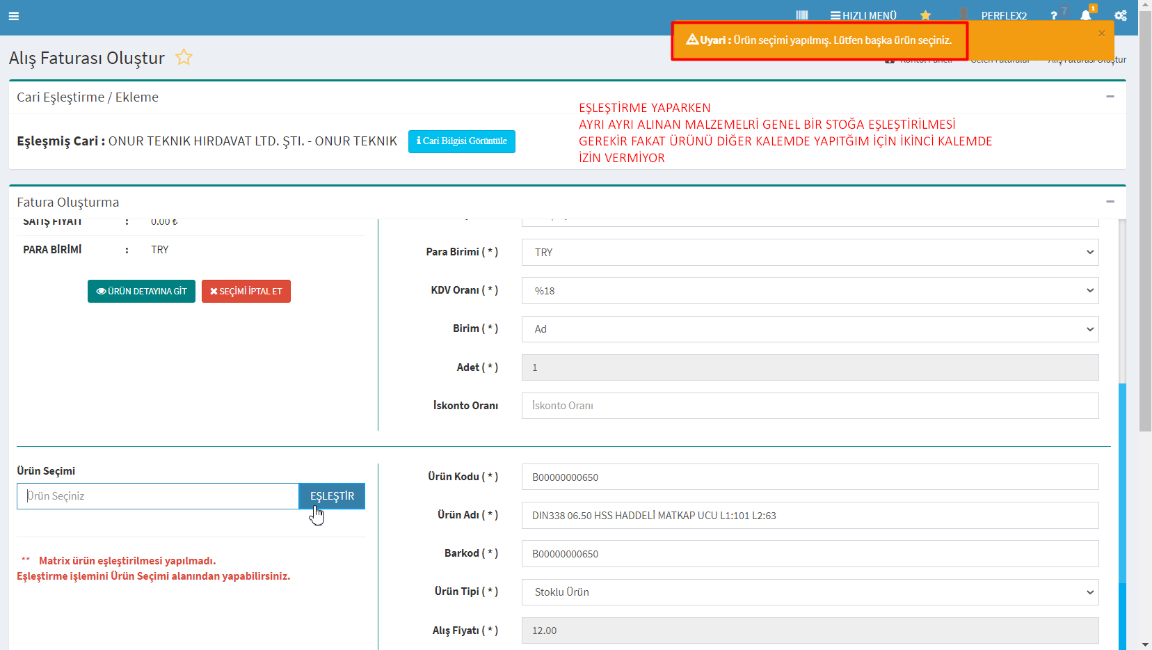The image size is (1152, 650).
Task: Open the favorites star in top bar
Action: click(925, 15)
